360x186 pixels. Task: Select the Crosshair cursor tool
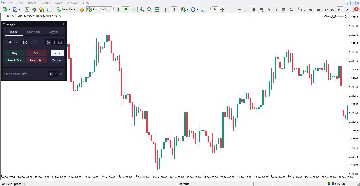(222, 9)
